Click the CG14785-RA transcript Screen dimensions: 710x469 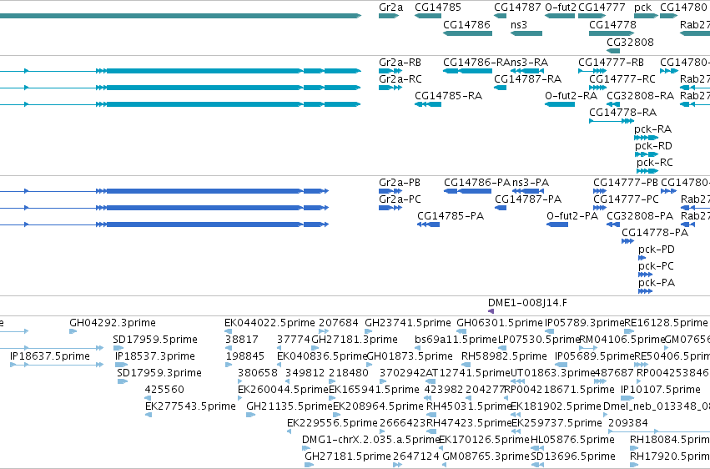coord(428,104)
